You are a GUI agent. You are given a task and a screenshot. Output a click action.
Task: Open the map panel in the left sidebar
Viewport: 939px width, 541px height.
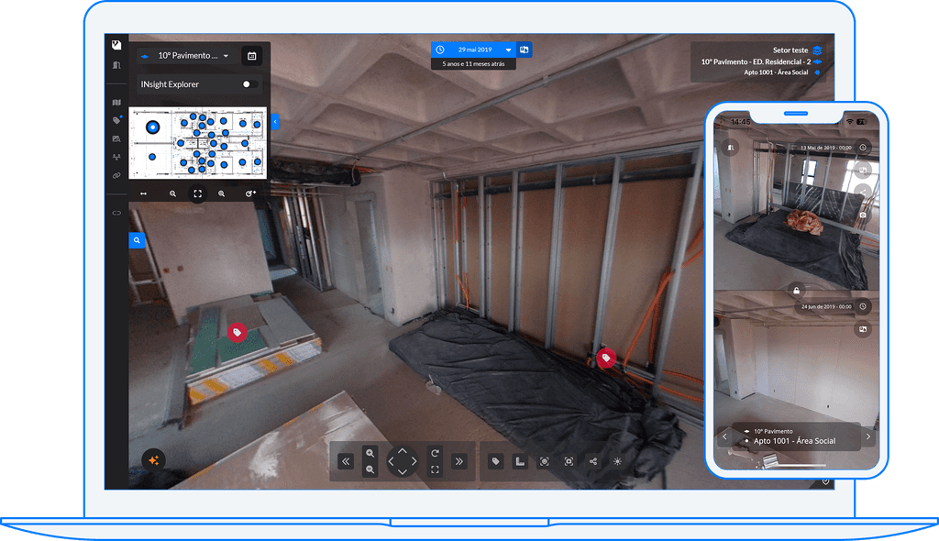click(116, 103)
